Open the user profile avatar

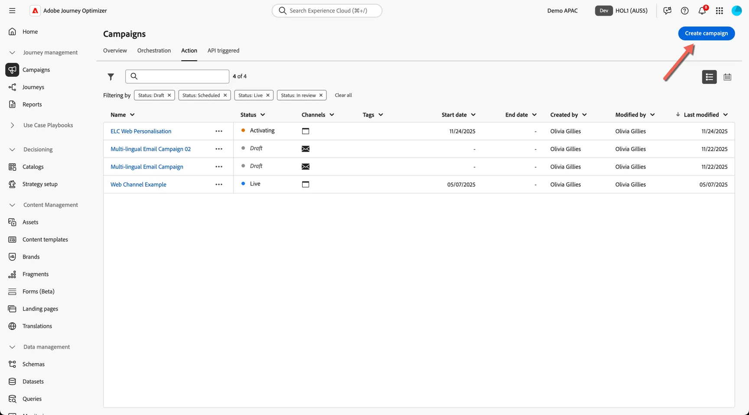pos(736,10)
